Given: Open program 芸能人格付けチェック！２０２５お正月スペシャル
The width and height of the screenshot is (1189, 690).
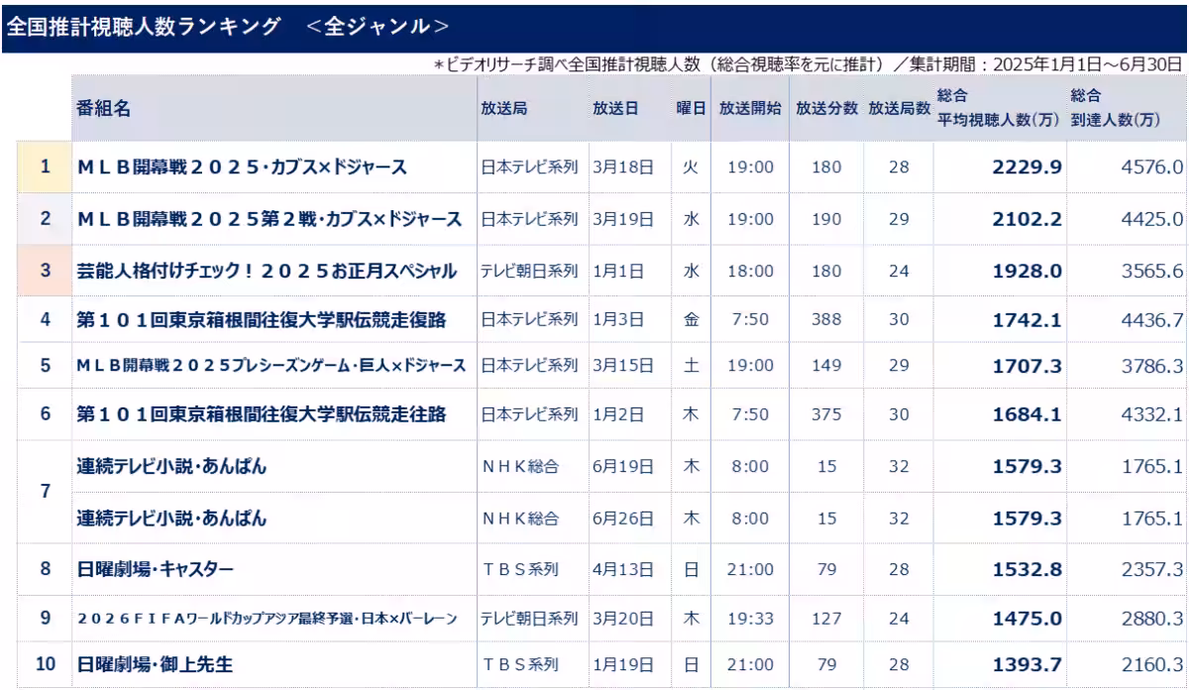Looking at the screenshot, I should click(x=267, y=271).
